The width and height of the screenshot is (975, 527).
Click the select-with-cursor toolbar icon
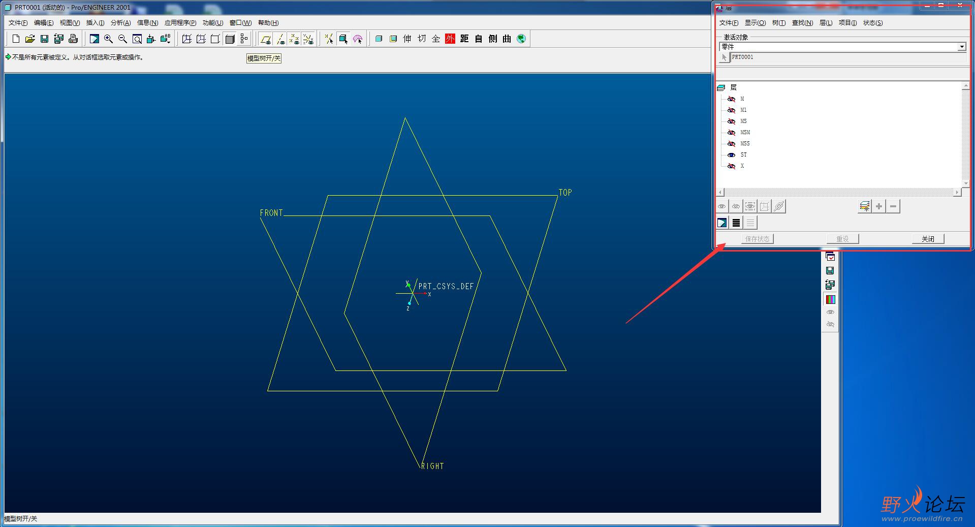(x=343, y=39)
